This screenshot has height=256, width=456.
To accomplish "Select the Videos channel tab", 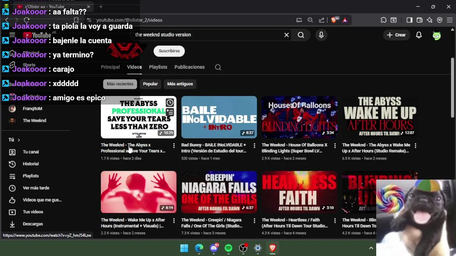I will (134, 67).
